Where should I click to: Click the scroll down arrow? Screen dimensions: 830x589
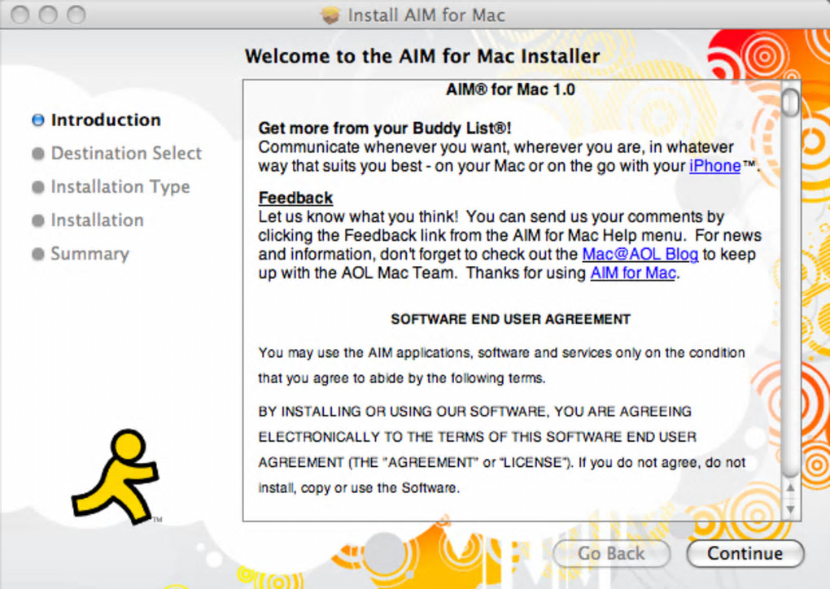pyautogui.click(x=790, y=508)
